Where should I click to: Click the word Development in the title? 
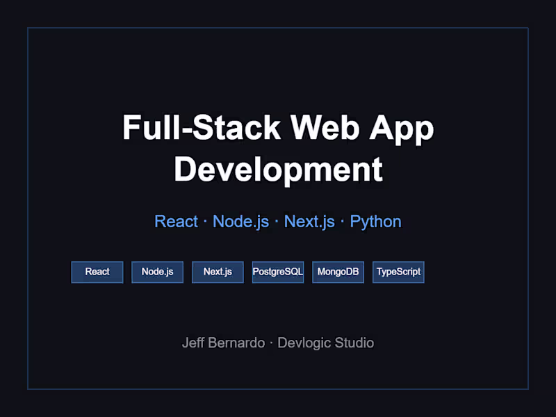point(278,169)
